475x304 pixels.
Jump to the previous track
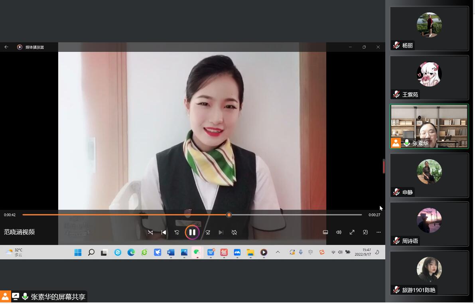[164, 232]
